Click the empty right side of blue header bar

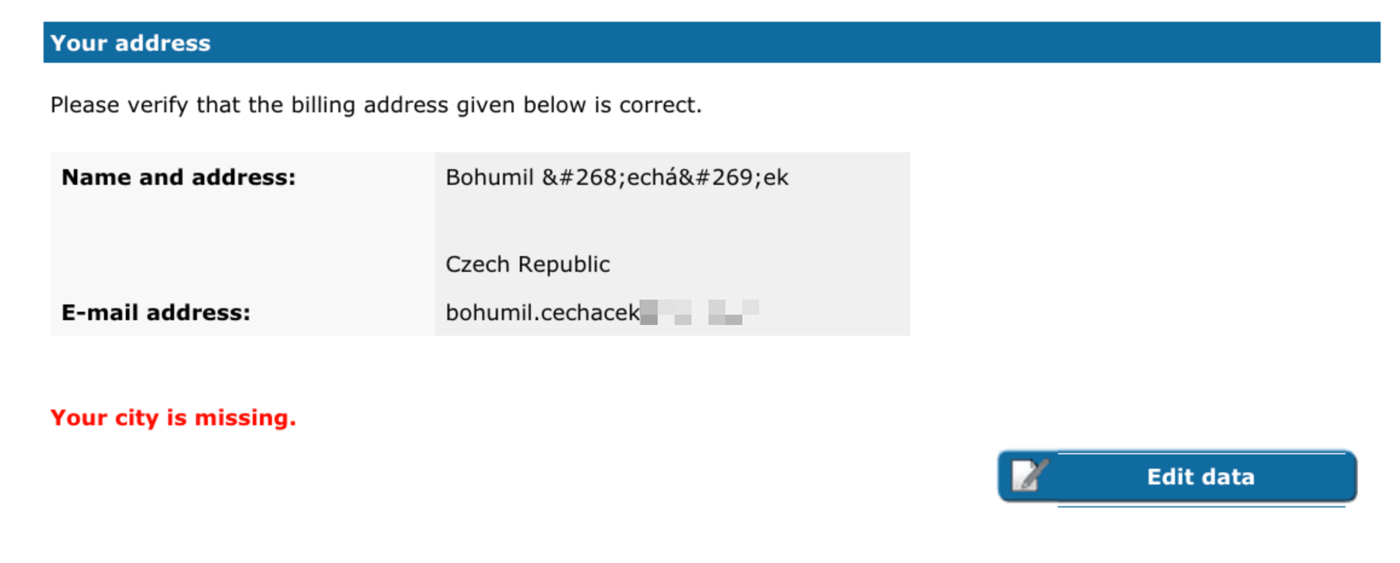click(907, 42)
